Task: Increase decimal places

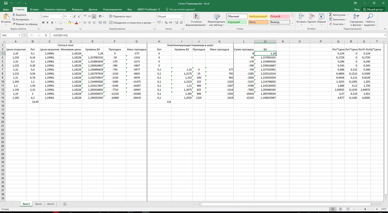Action: 177,22
